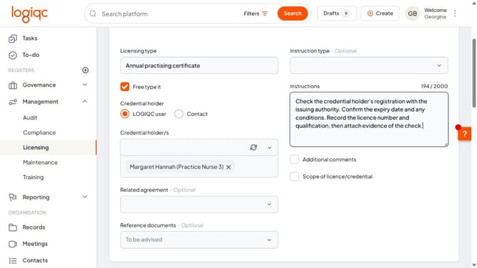Open the Instruction type dropdown
Image resolution: width=477 pixels, height=268 pixels.
click(369, 65)
